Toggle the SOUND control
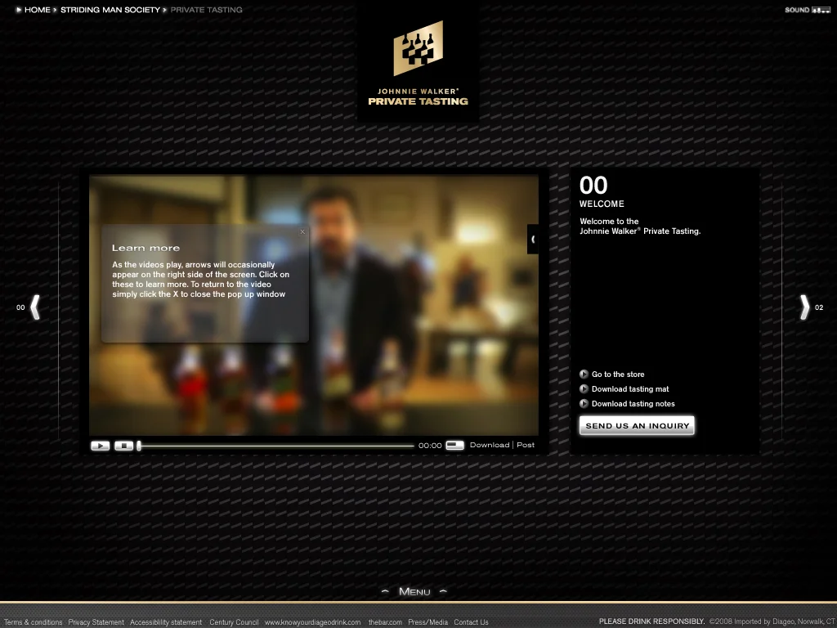The image size is (837, 628). [808, 10]
